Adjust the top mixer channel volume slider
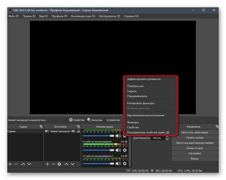Image resolution: width=226 pixels, height=180 pixels. tap(98, 136)
